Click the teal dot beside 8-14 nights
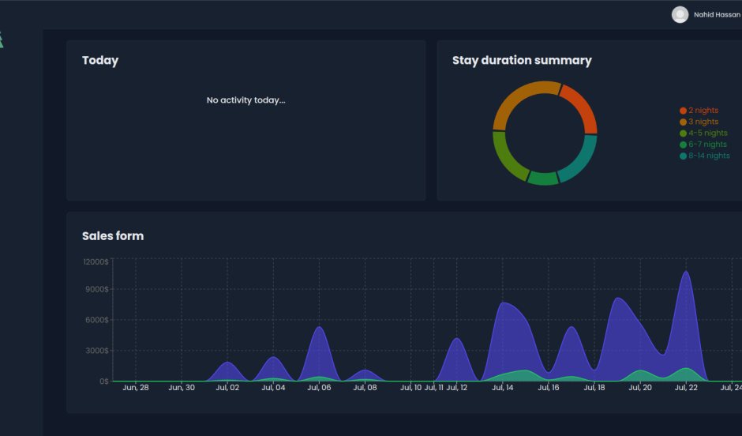This screenshot has height=436, width=742. click(683, 156)
